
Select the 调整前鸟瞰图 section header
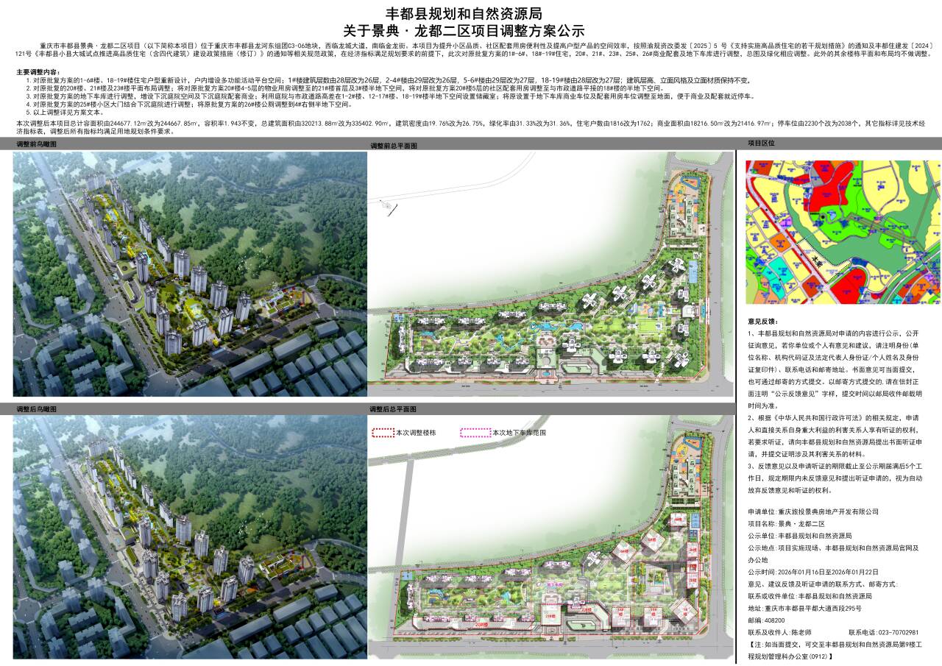37,145
